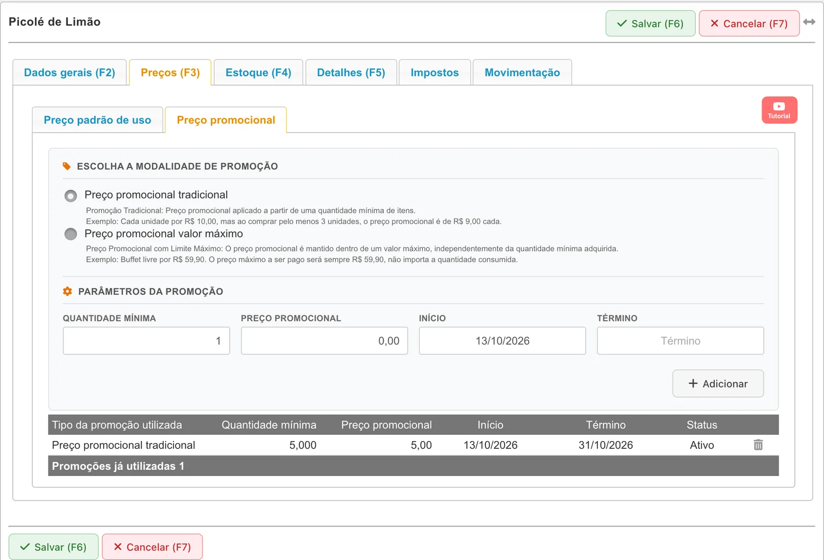Click the Promoções já utilizadas 1 footer
Screen dimensions: 824x560
pyautogui.click(x=413, y=466)
